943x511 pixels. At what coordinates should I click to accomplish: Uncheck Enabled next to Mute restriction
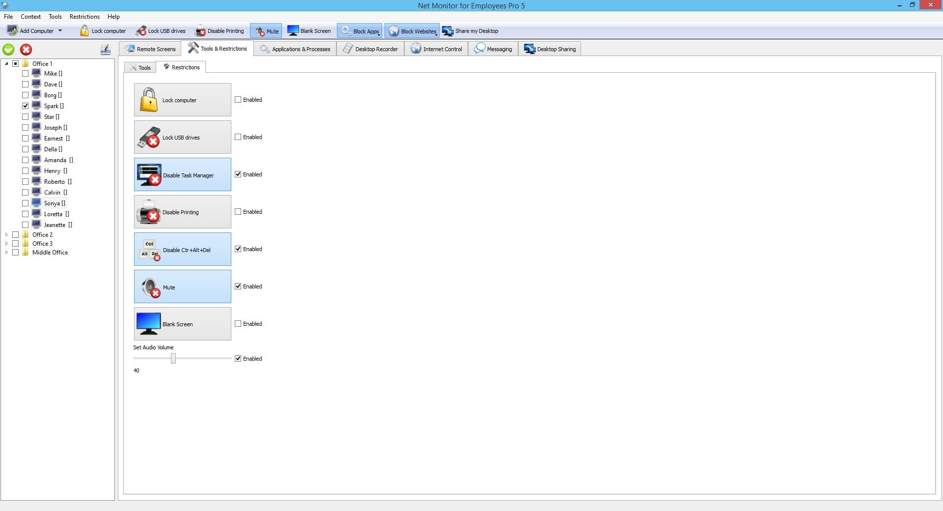point(238,286)
